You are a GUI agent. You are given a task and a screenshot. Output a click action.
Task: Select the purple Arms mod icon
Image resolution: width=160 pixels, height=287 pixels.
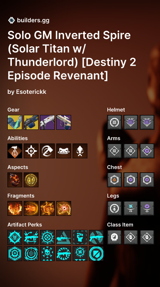pos(147,151)
